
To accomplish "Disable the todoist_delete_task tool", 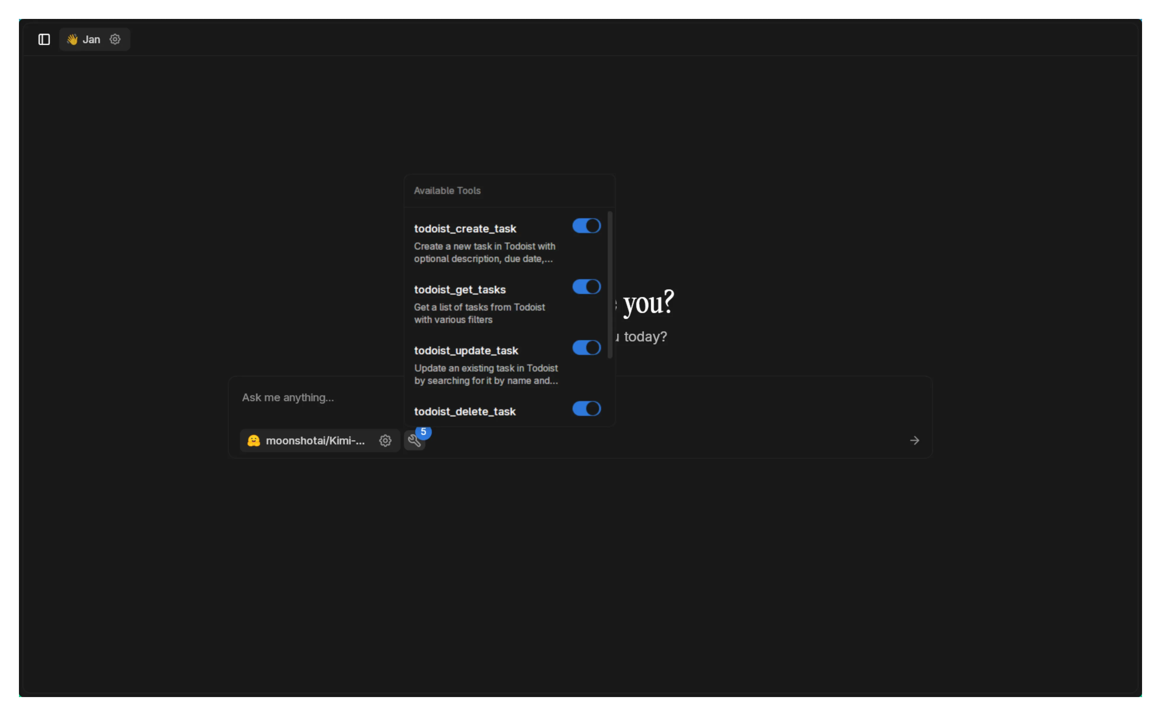I will click(586, 409).
